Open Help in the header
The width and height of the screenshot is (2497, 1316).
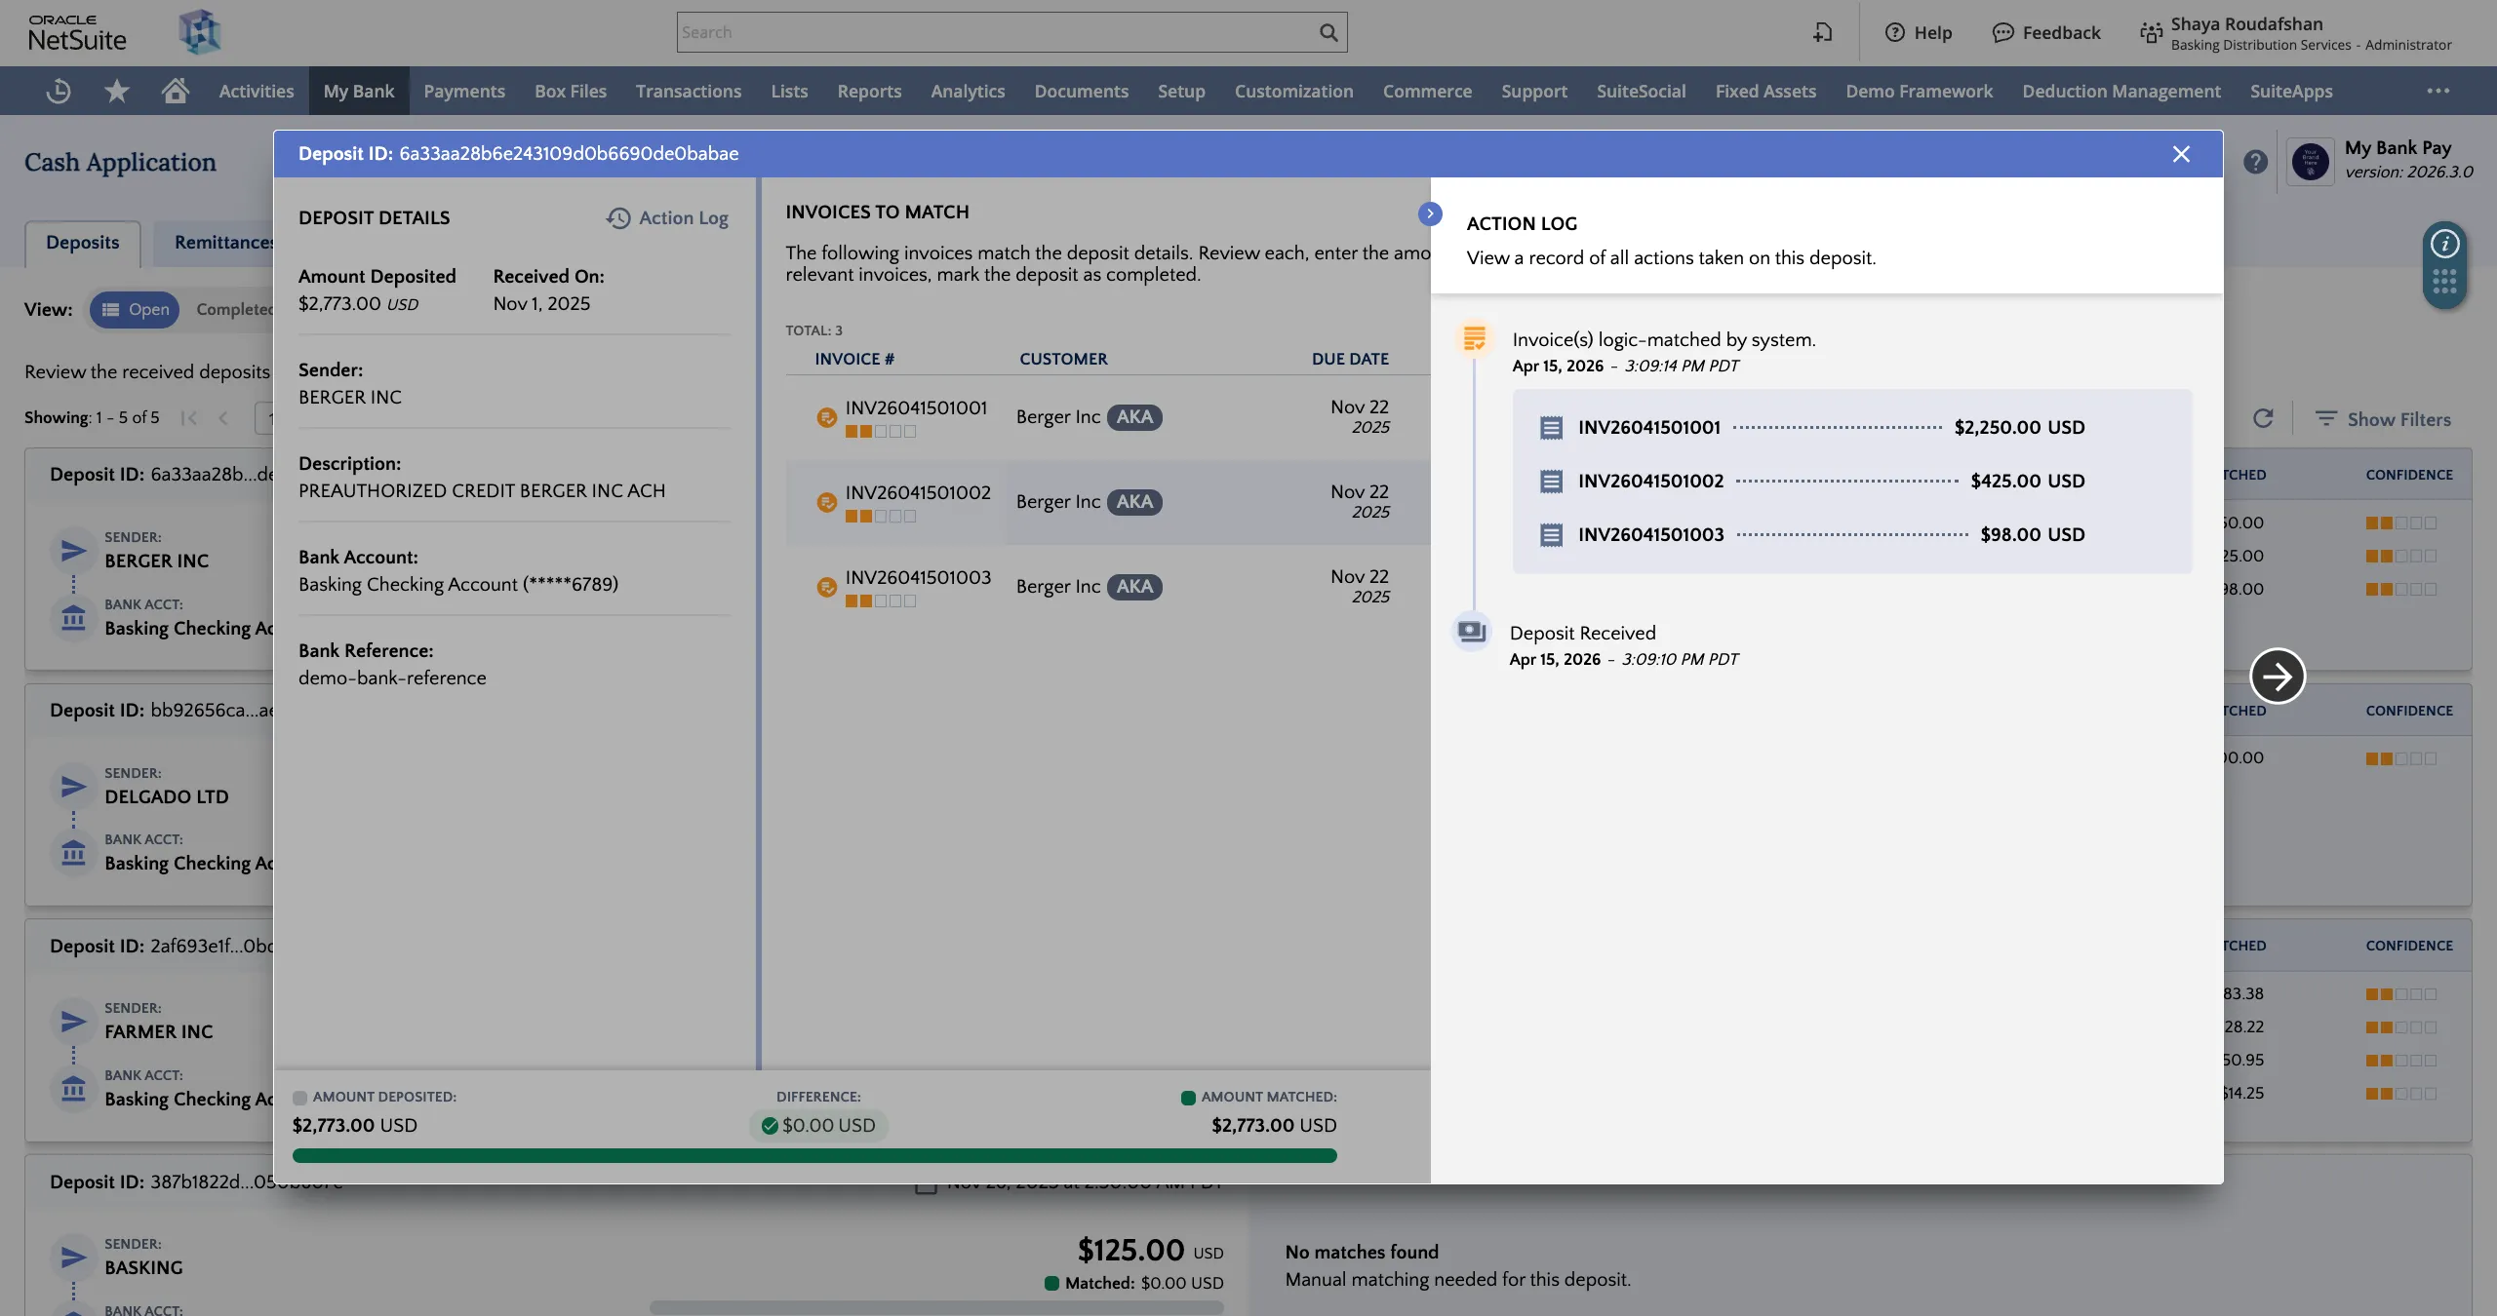1919,32
